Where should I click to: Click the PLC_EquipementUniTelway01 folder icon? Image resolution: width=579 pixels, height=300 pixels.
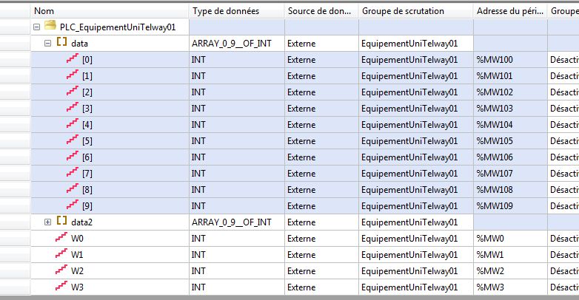50,27
